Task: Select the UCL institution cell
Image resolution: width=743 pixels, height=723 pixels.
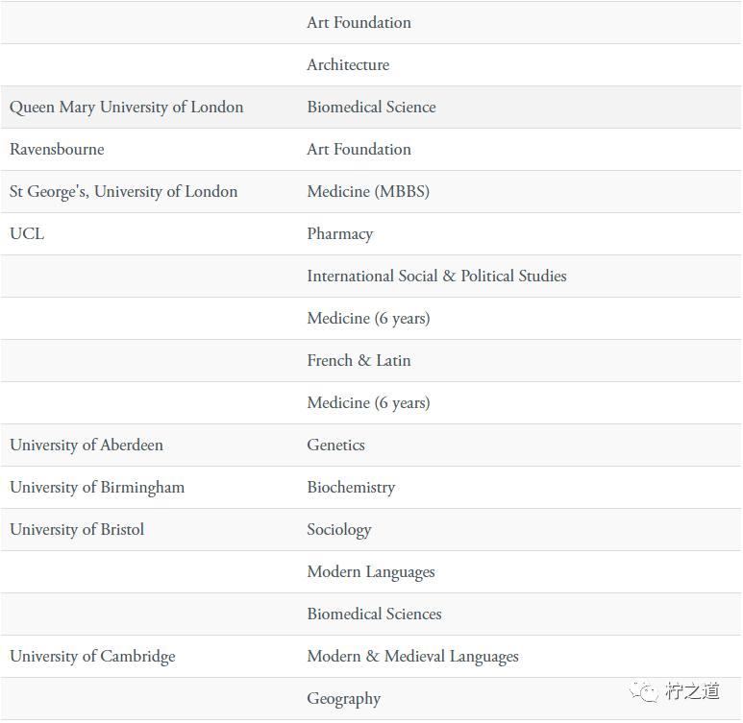Action: point(27,233)
